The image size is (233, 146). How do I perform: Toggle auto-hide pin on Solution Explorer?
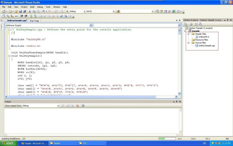coord(228,20)
